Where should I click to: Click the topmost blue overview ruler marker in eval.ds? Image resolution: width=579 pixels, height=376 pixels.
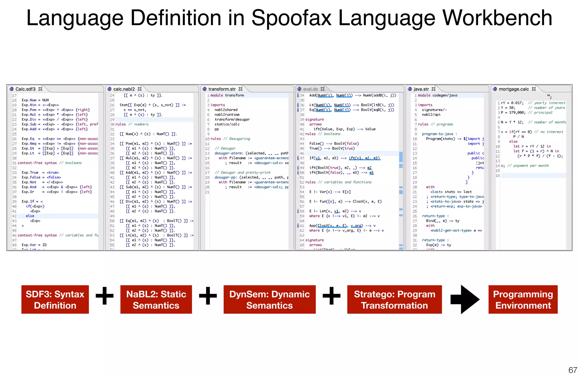coord(401,153)
